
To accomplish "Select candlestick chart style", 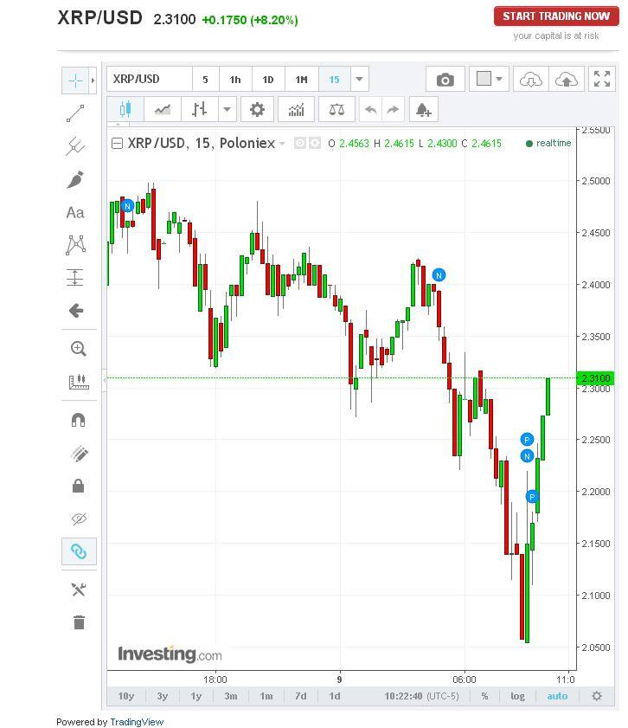I will 125,110.
